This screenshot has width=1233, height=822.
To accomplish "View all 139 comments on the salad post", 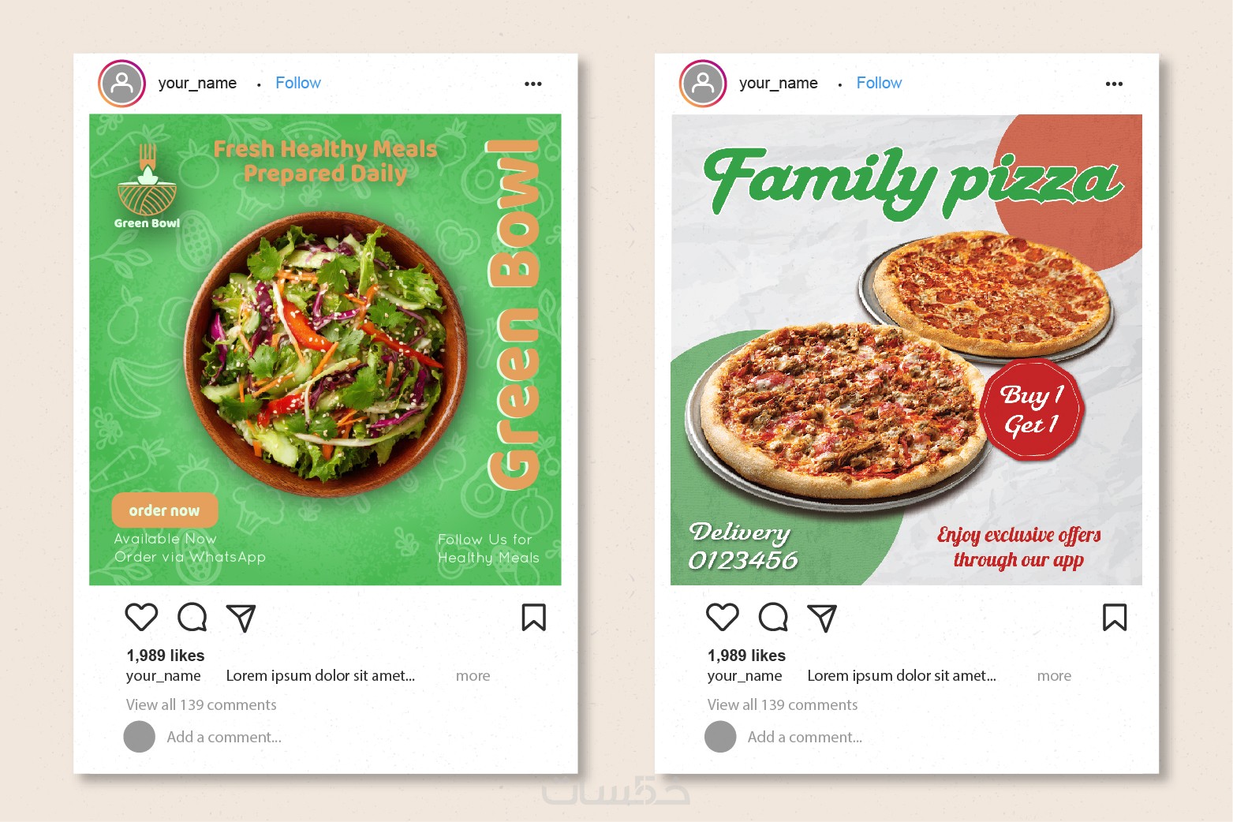I will point(201,704).
